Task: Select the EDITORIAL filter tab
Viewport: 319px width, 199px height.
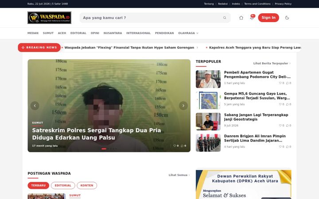Action: (x=63, y=185)
